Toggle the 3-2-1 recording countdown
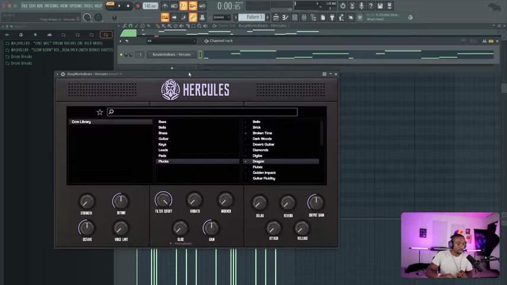507x285 pixels. coord(183,6)
